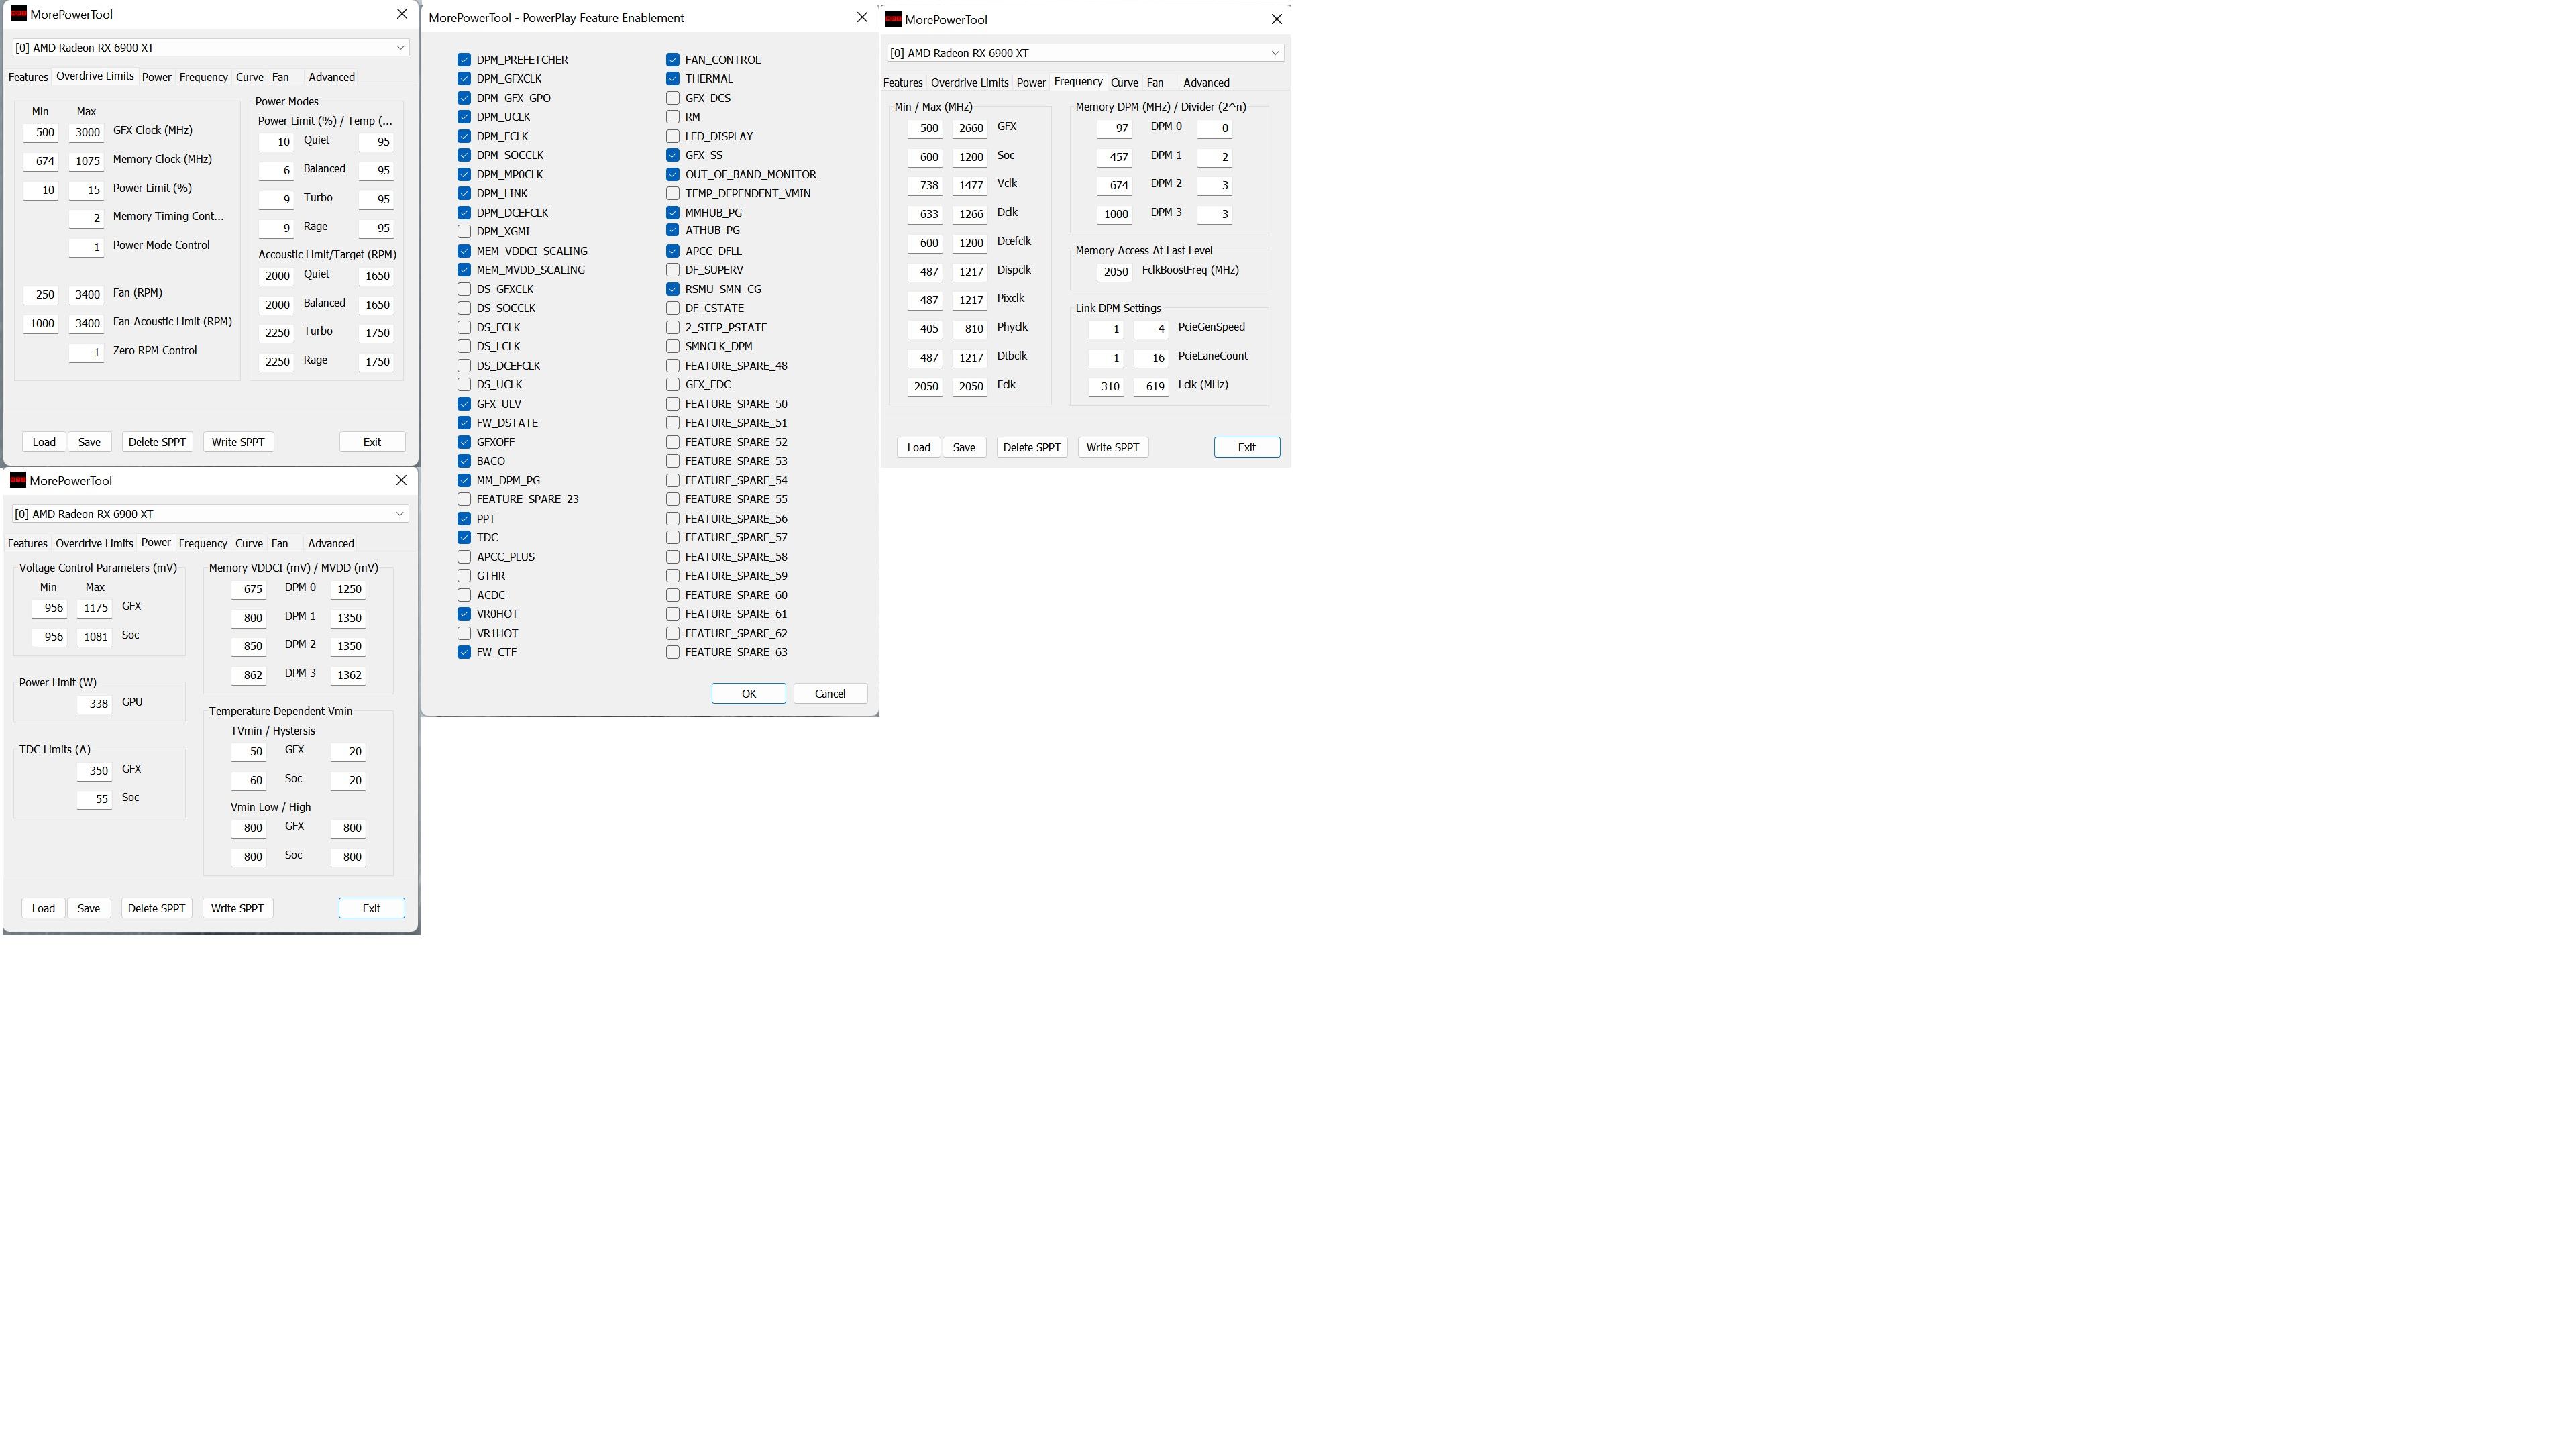Edit GFX max voltage field 1175
Viewport: 2576px width, 1449px height.
coord(94,607)
